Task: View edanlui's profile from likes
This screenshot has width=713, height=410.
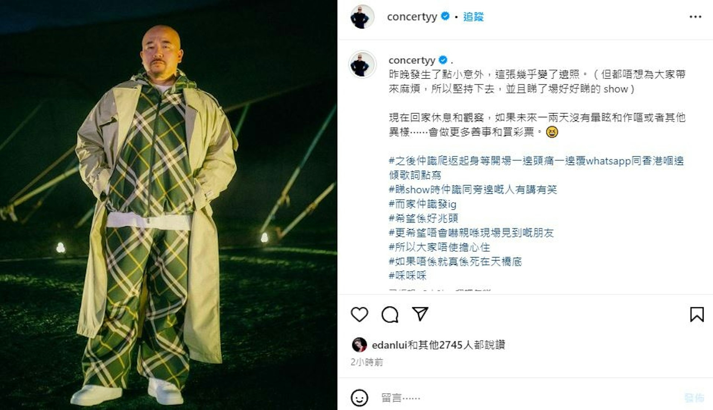Action: click(390, 345)
